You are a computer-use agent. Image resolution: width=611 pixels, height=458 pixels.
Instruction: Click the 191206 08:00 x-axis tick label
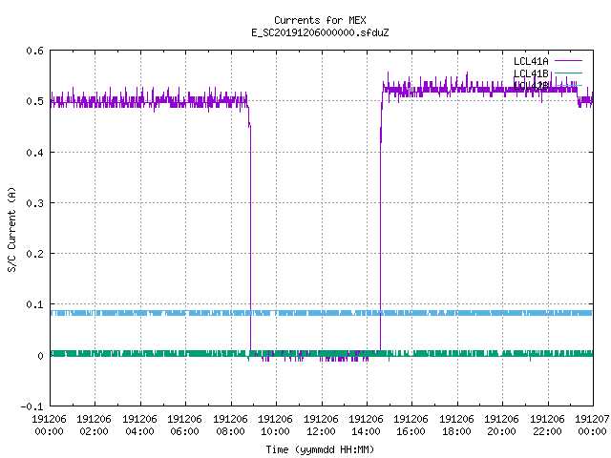click(x=230, y=426)
